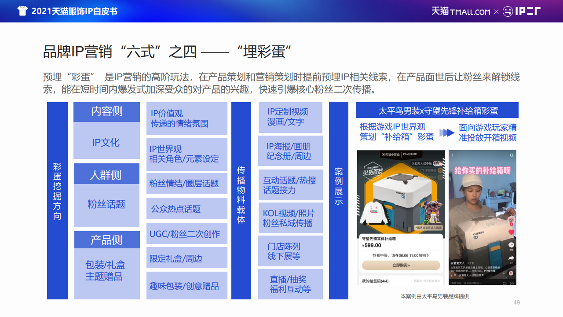Click the 人群侧 header block

pos(106,174)
